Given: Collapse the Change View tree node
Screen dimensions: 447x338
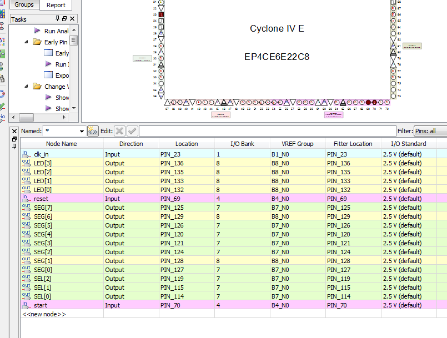Looking at the screenshot, I should 26,86.
